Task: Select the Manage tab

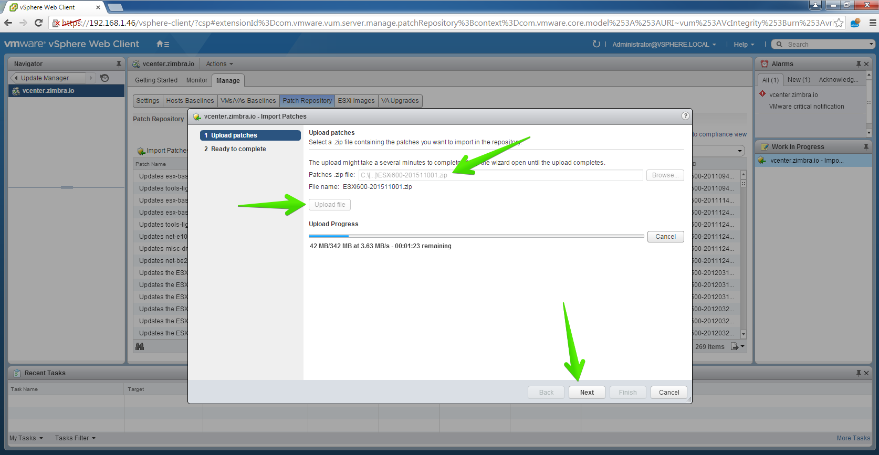Action: (228, 80)
